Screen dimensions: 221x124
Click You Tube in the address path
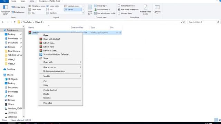click(27, 22)
